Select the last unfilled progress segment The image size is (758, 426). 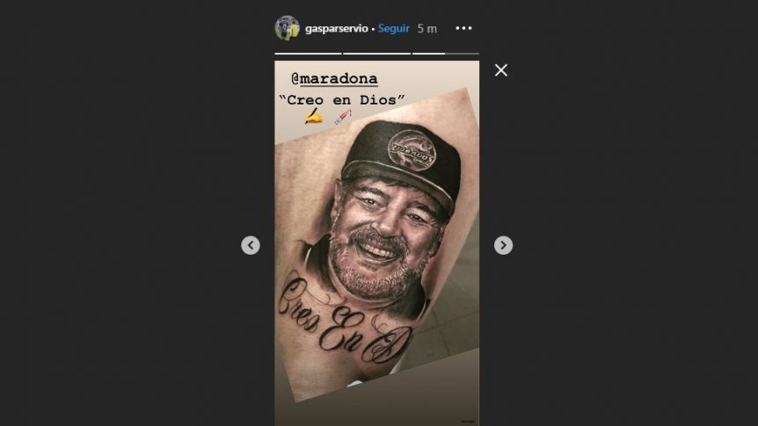click(463, 54)
